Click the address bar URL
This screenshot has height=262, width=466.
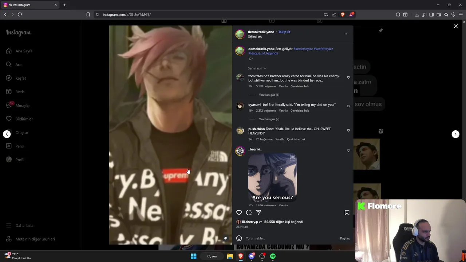pyautogui.click(x=127, y=15)
